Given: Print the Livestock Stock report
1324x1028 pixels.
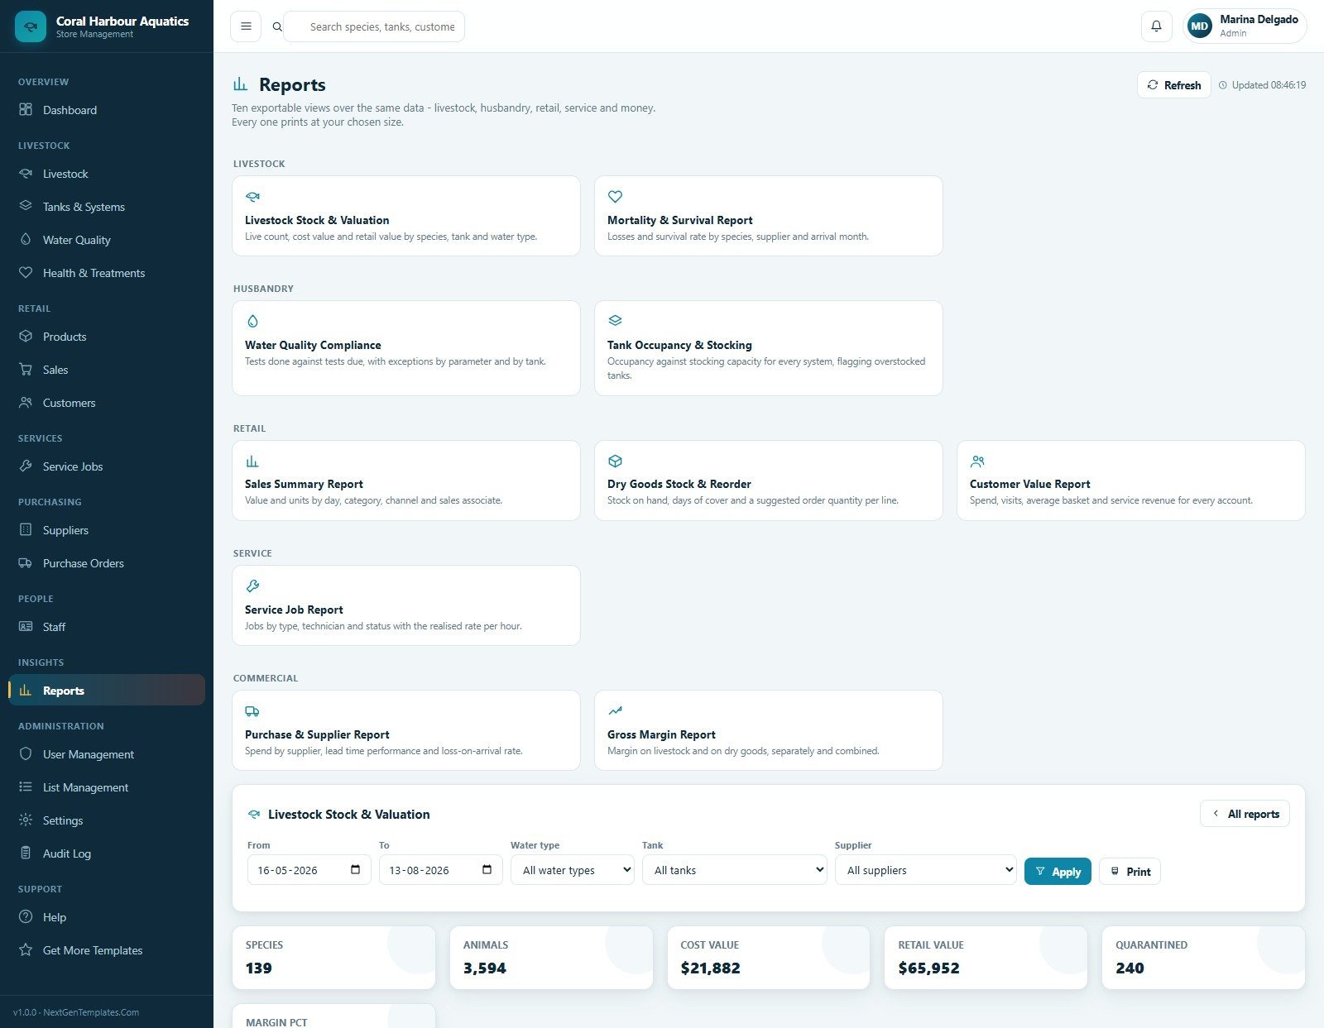Looking at the screenshot, I should coord(1130,871).
